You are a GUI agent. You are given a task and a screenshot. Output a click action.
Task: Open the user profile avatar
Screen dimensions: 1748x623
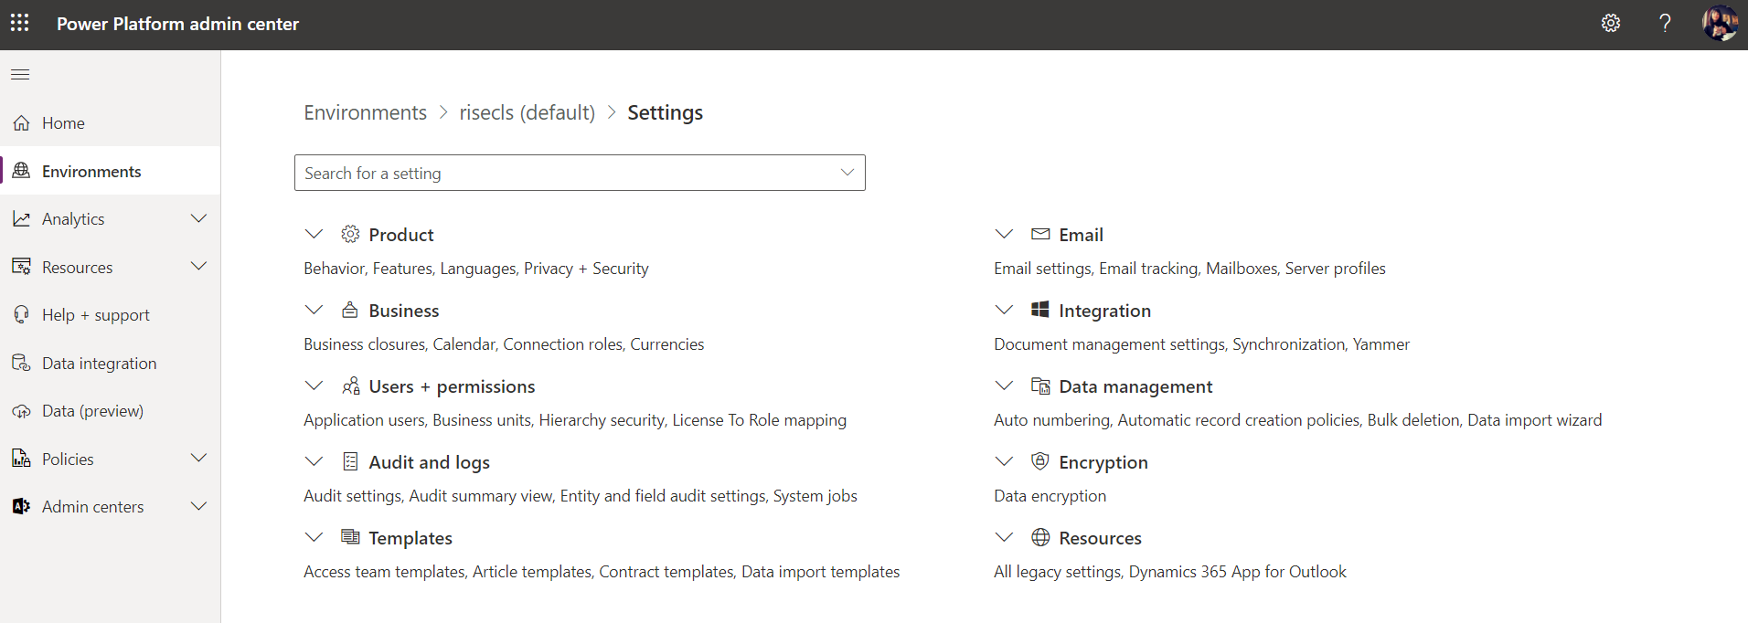(x=1719, y=24)
